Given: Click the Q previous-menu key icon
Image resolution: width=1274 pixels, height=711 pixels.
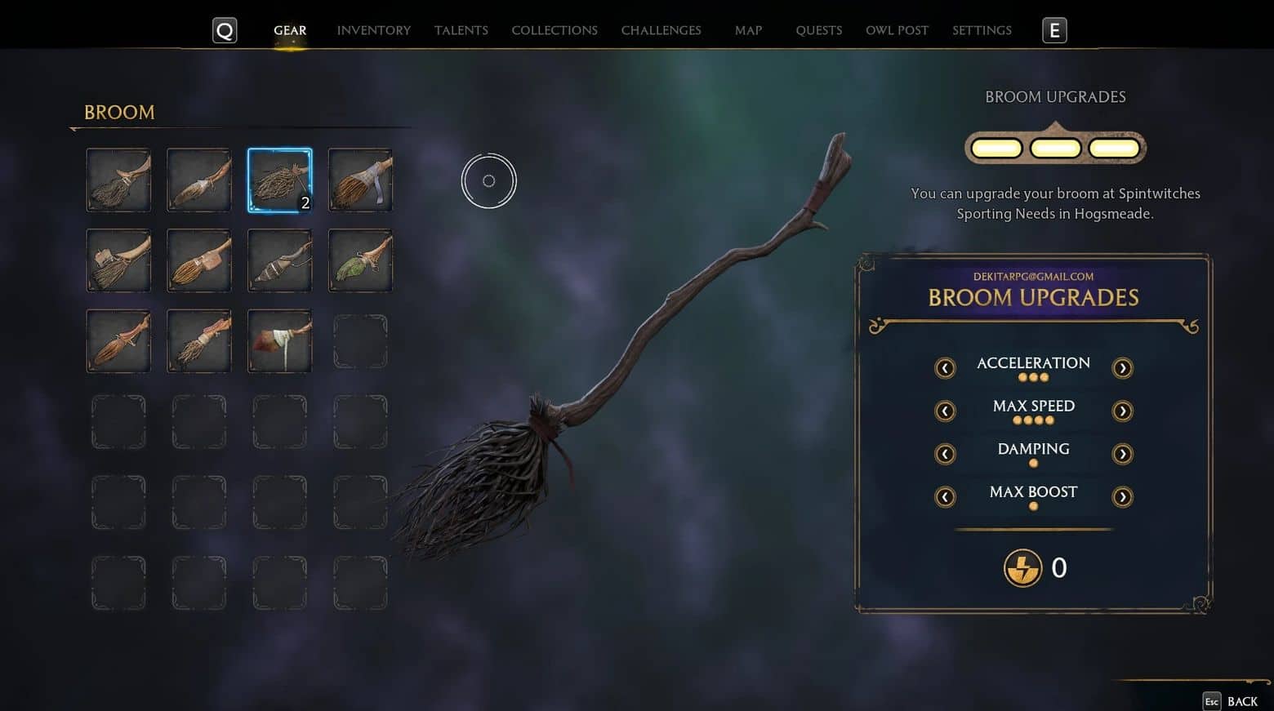Looking at the screenshot, I should pyautogui.click(x=225, y=31).
